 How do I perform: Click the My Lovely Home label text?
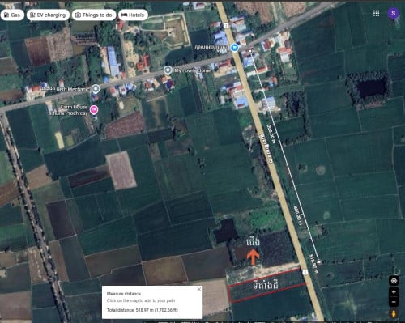point(192,70)
